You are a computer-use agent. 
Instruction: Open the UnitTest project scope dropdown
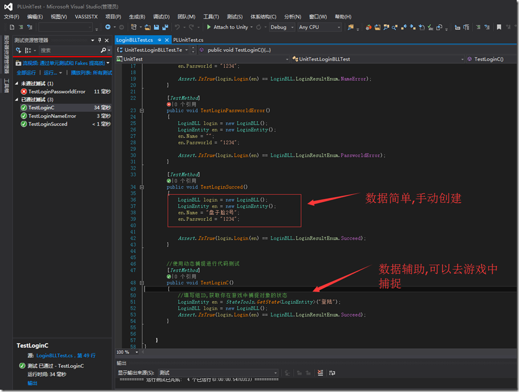287,59
